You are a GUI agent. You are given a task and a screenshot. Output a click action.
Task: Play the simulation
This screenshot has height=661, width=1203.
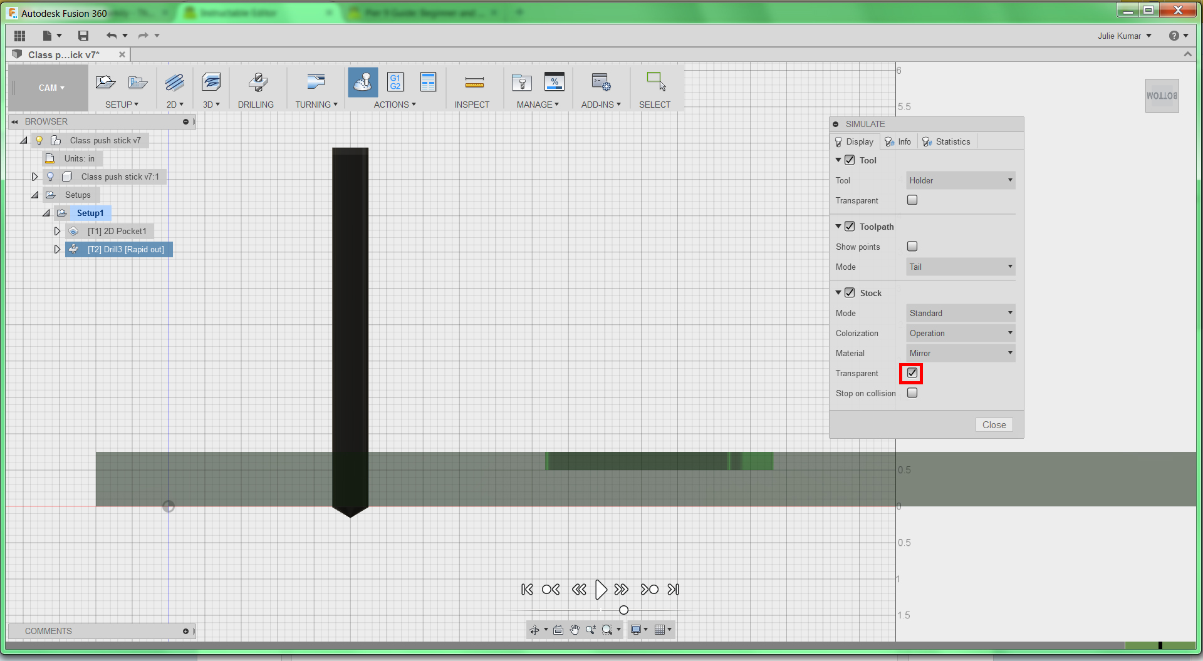[601, 590]
